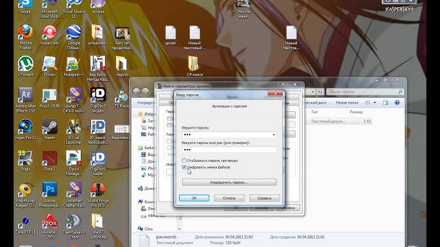Screen dimensions: 440x247
Task: Select the Fraps desktop icon
Action: coord(25,161)
